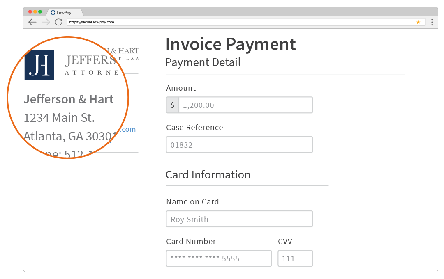Click the secure.lawpay.com address bar
Image resolution: width=444 pixels, height=279 pixels.
pyautogui.click(x=246, y=22)
